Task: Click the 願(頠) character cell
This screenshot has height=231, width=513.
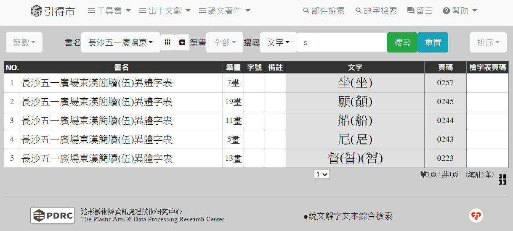Action: [355, 102]
